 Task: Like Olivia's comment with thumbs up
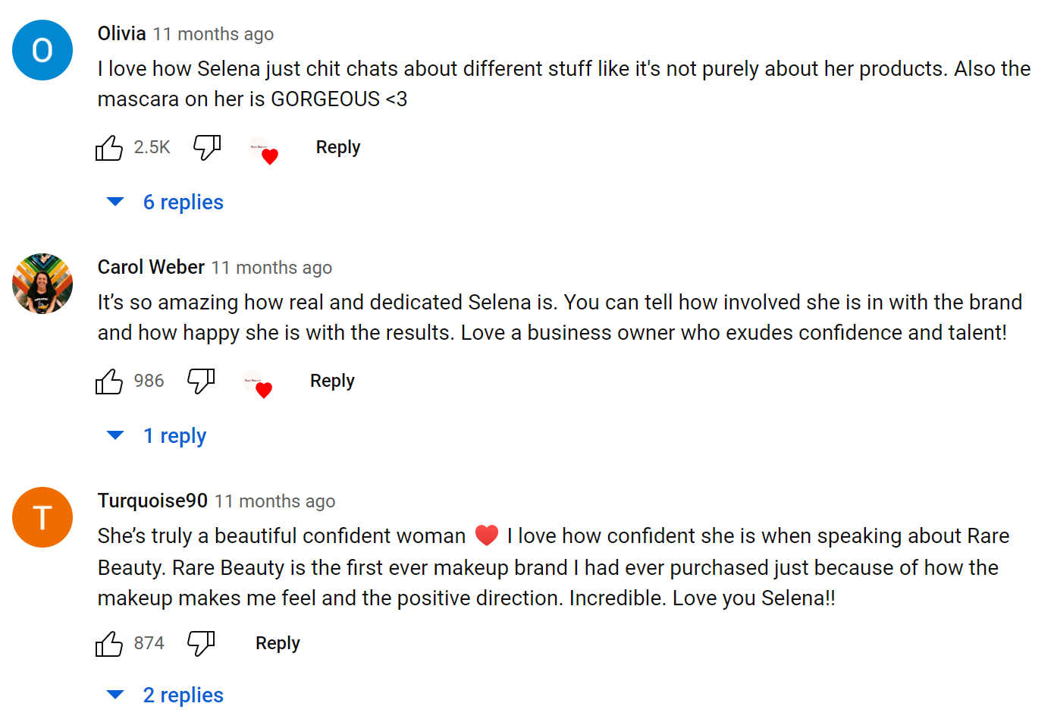(109, 148)
